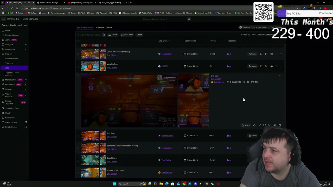Open Windows Start button on taskbar

[115, 184]
